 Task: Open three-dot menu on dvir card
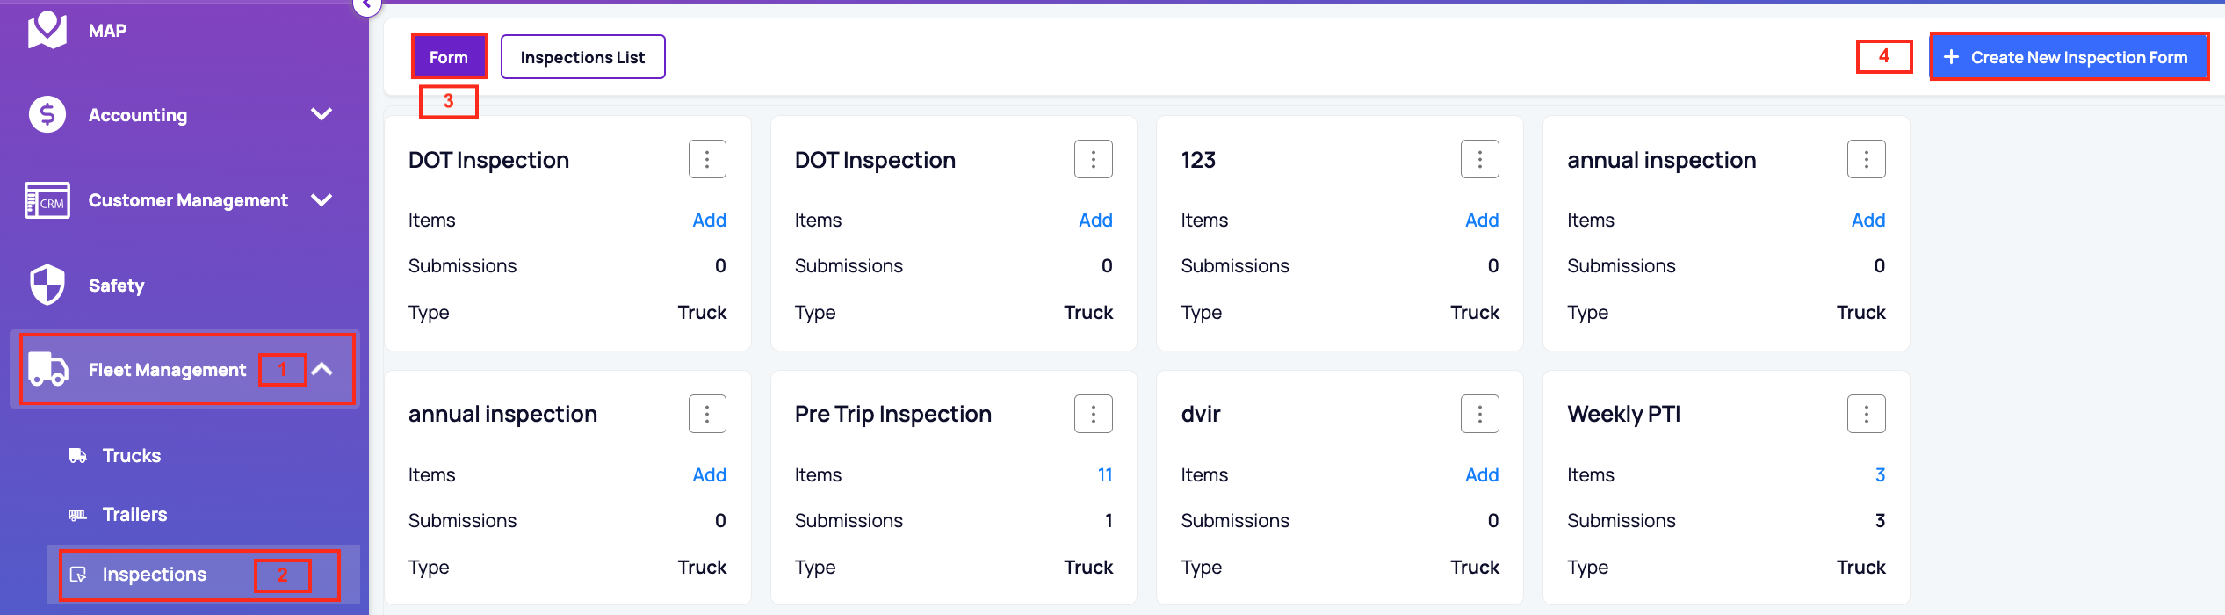[x=1479, y=414]
